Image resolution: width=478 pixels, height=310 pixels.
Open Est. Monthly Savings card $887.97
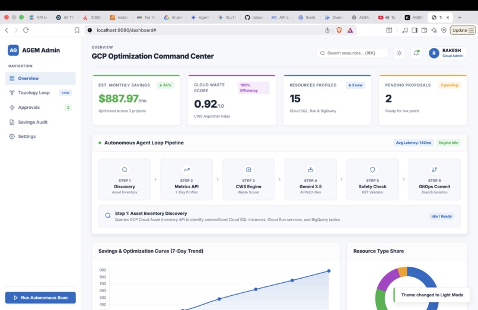pos(136,100)
